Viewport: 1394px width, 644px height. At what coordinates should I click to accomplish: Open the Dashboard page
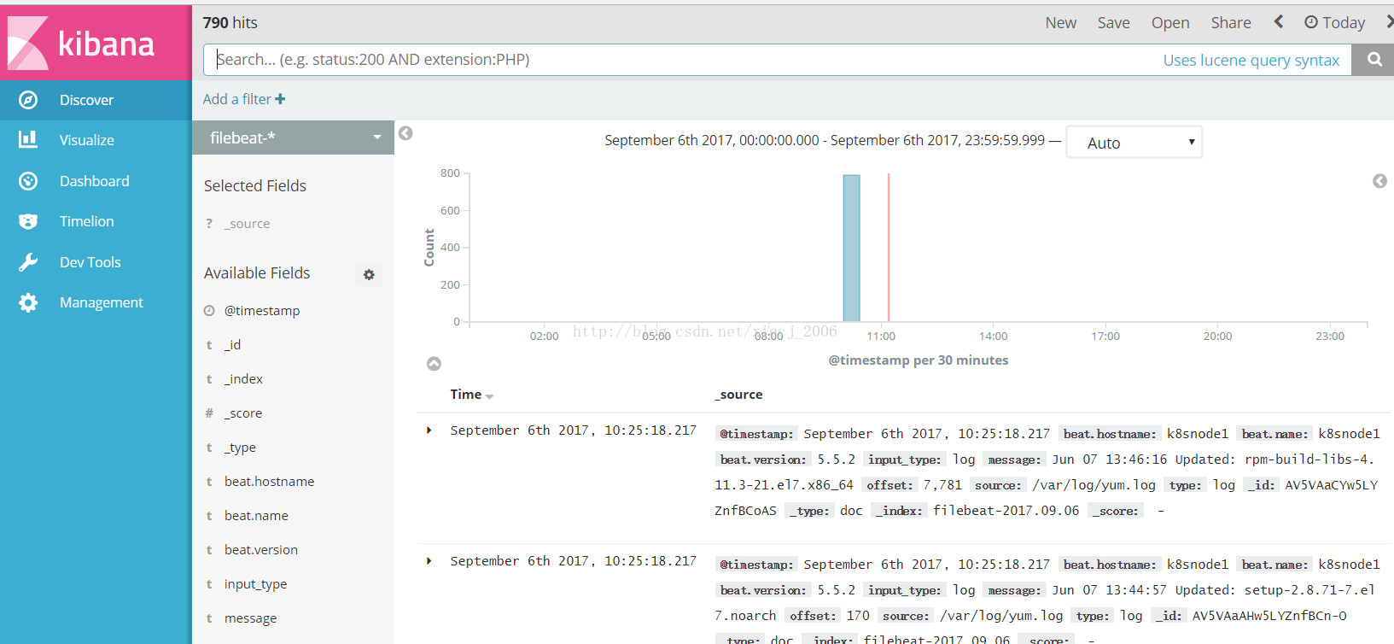(x=95, y=181)
